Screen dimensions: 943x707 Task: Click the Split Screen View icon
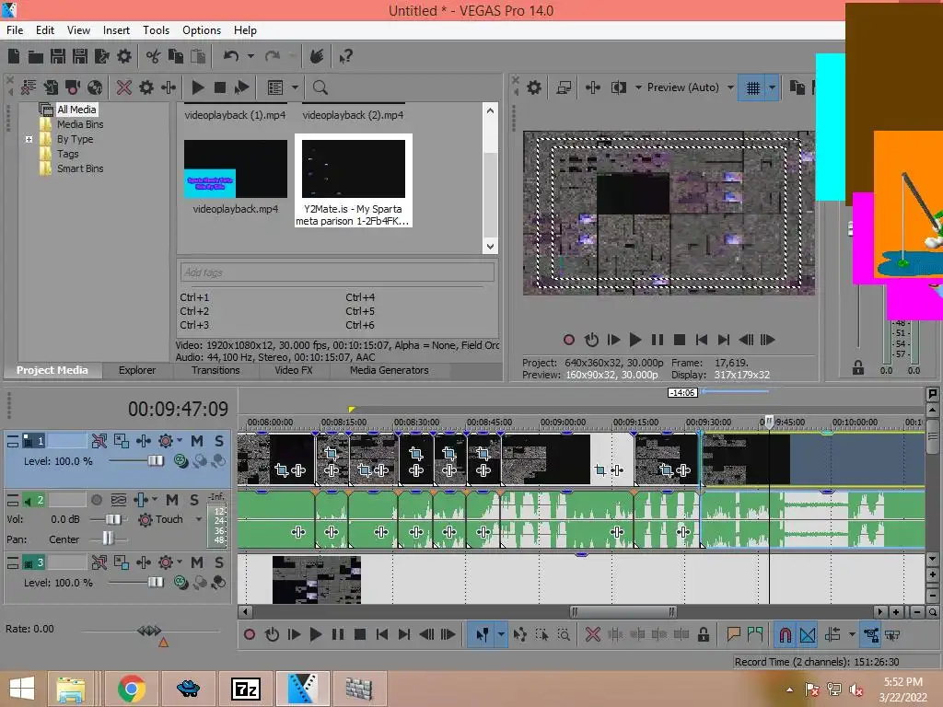619,87
